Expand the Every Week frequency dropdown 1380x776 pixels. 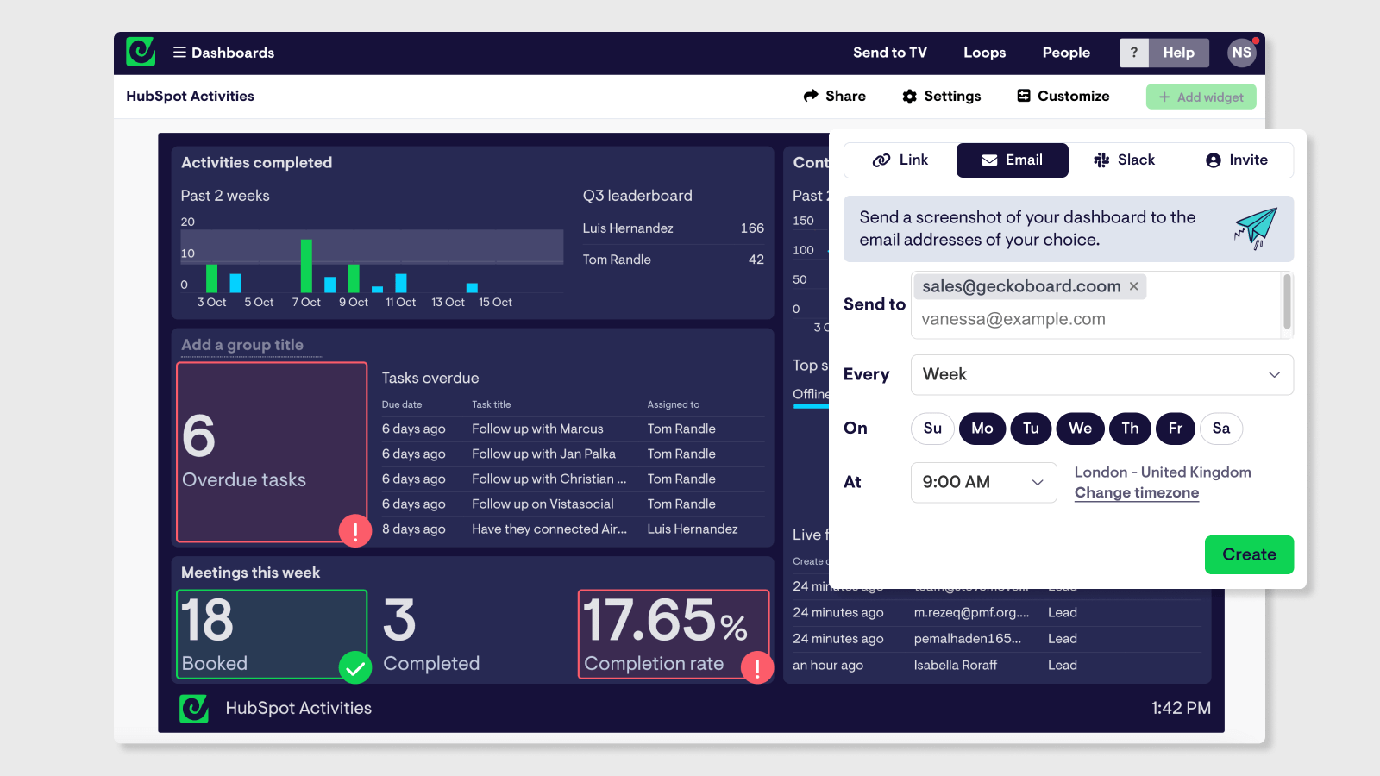[1101, 375]
